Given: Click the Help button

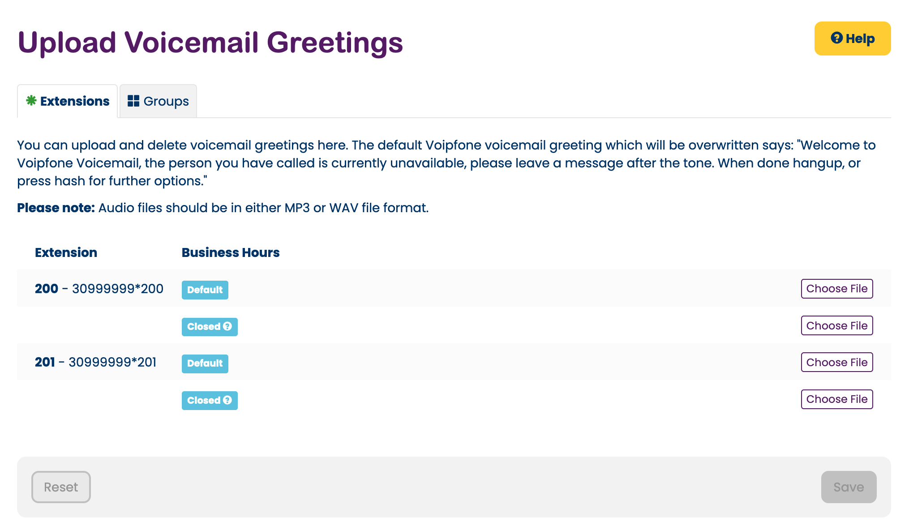Looking at the screenshot, I should (x=853, y=38).
